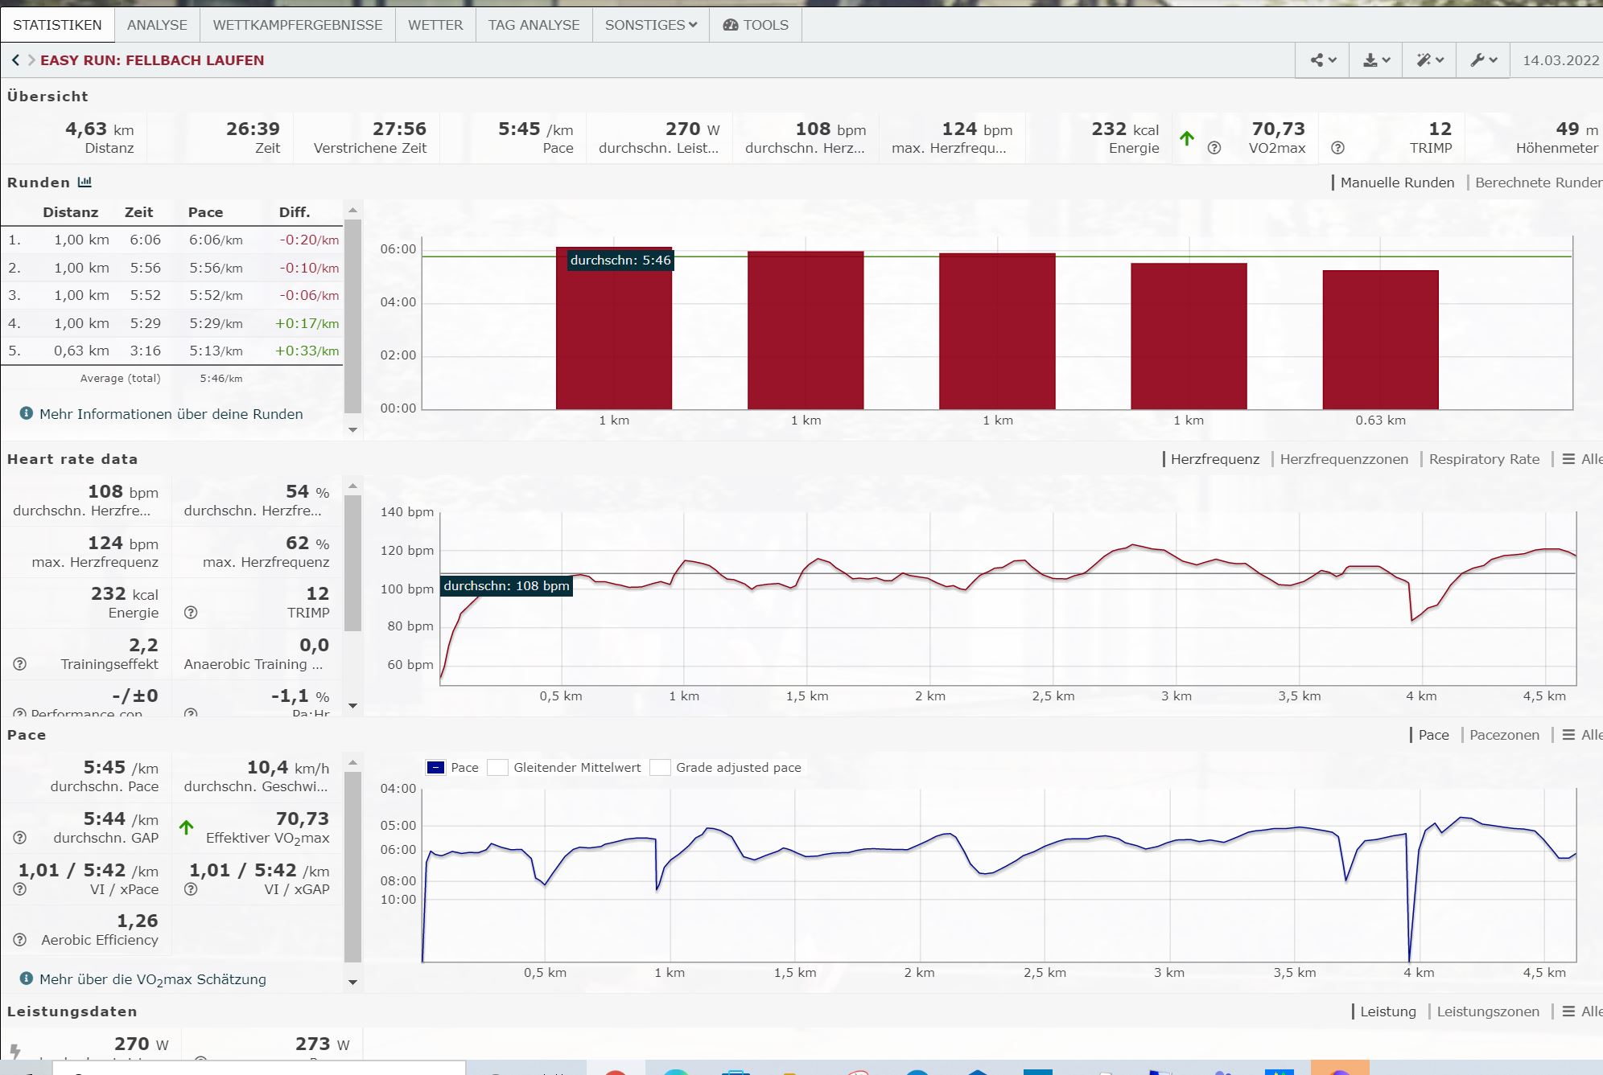
Task: Click the Runden bar chart icon
Action: click(84, 183)
